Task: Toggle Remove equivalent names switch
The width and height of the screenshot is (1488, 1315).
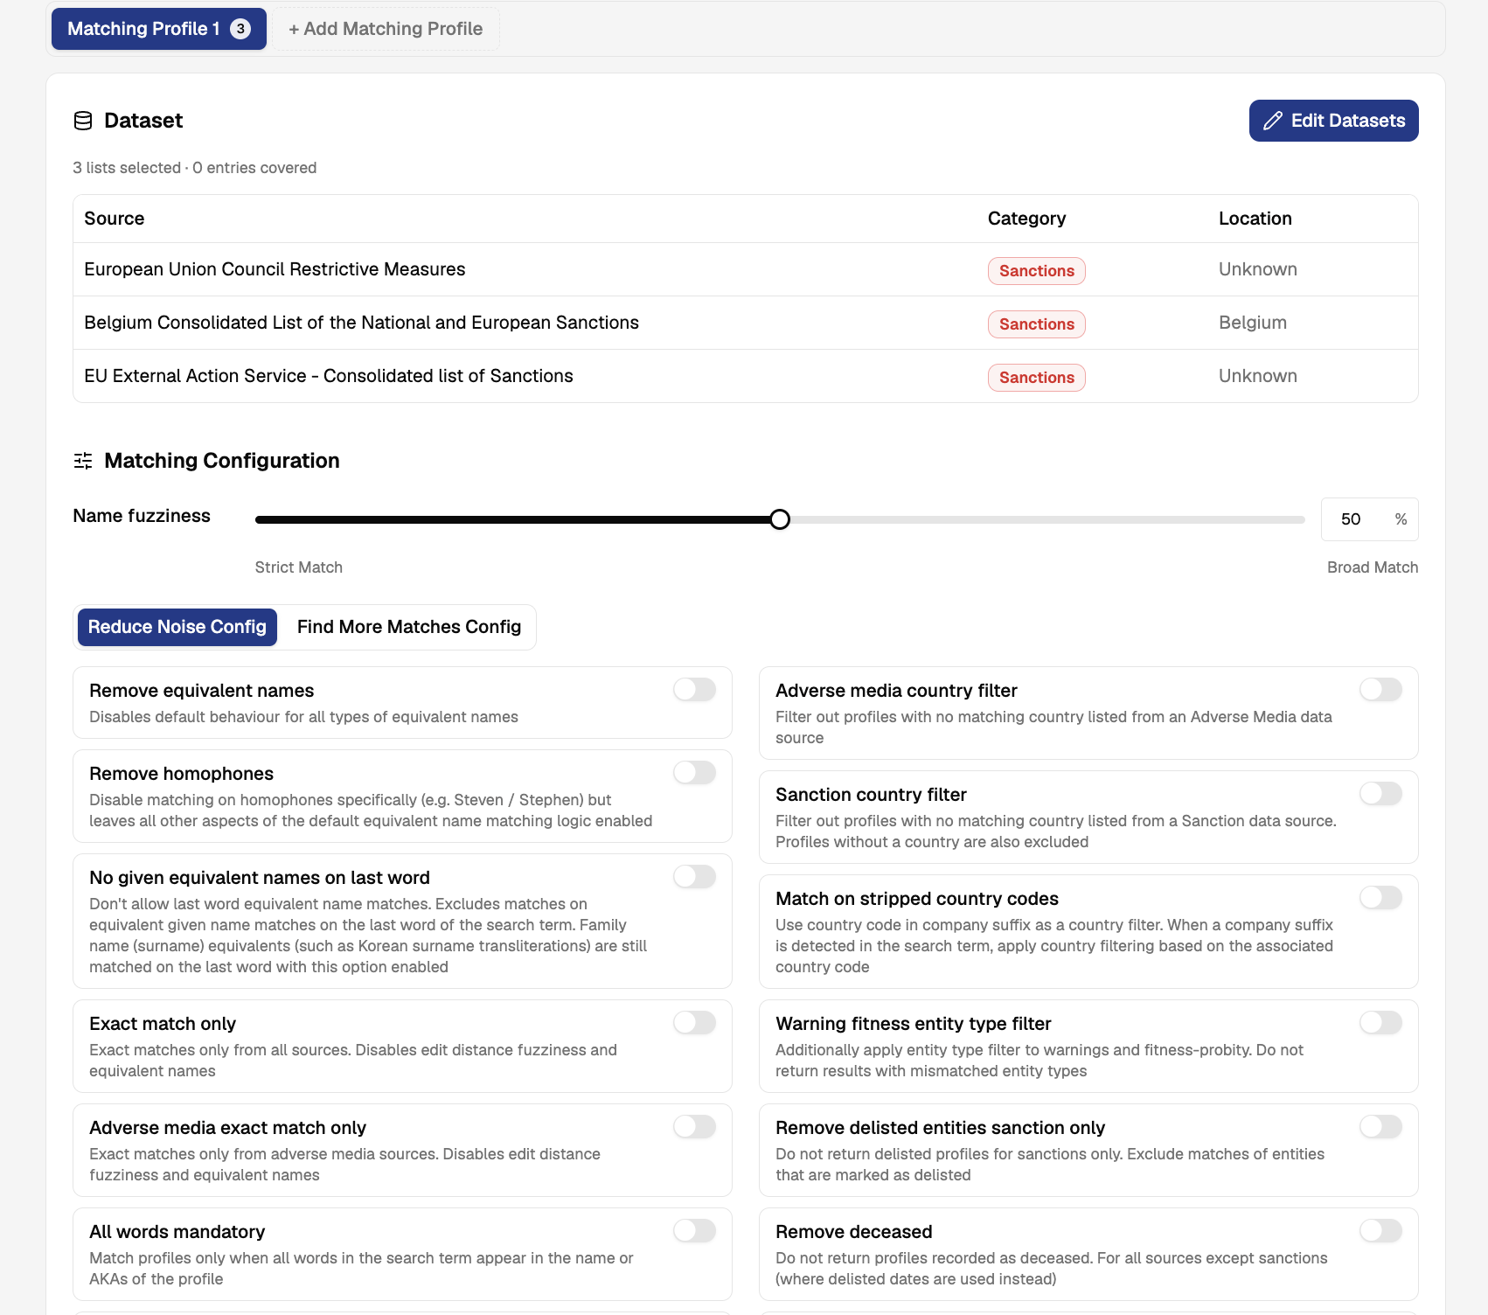Action: [695, 690]
